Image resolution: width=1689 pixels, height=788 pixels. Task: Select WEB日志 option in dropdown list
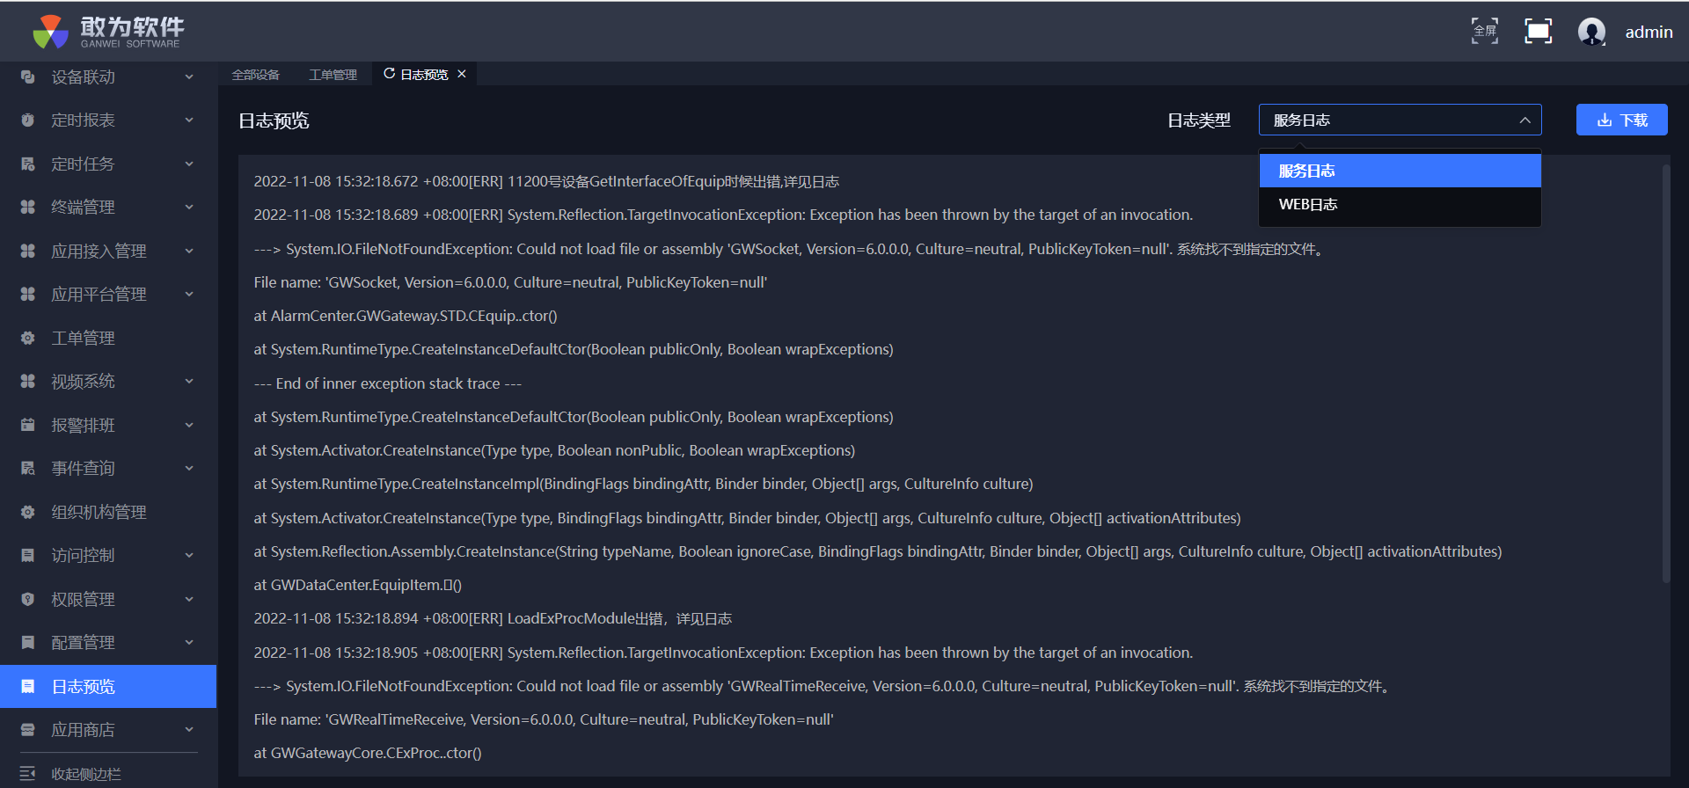[x=1400, y=204]
